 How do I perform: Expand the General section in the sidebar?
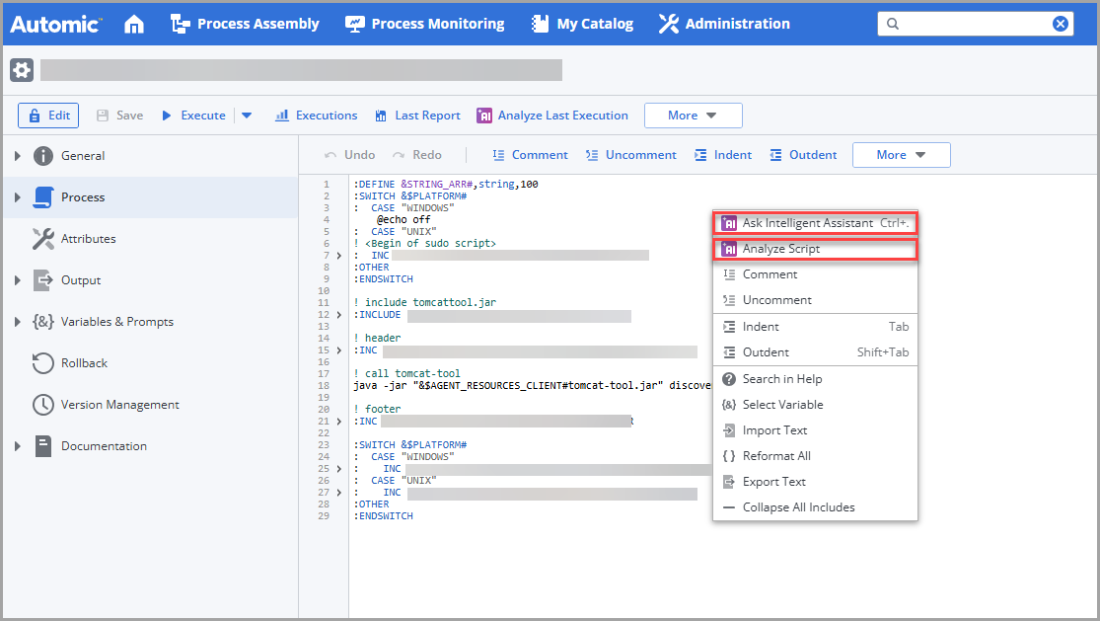click(x=17, y=155)
